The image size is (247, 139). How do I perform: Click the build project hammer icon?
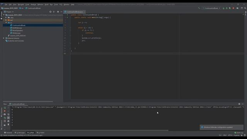click(199, 8)
